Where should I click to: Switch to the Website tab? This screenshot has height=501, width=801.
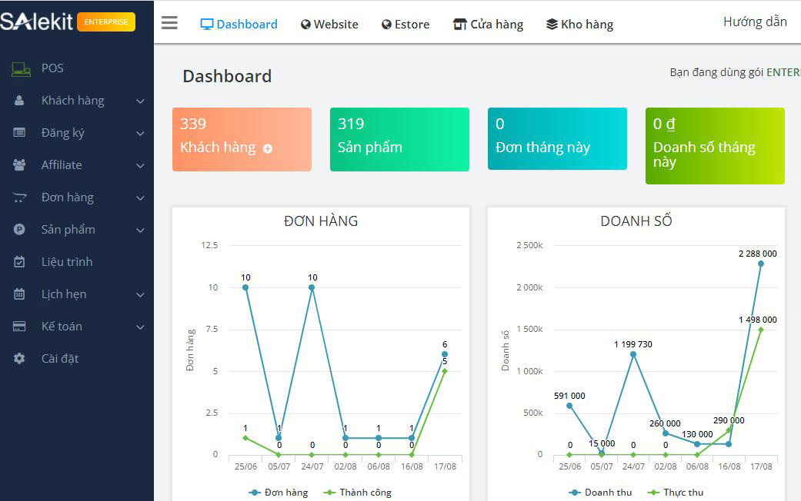(x=329, y=25)
